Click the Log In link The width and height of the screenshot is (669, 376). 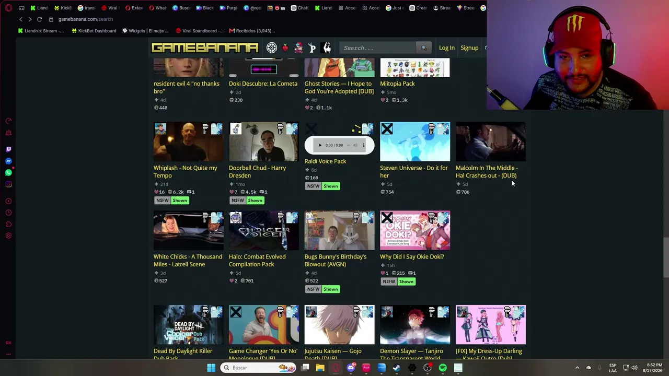click(447, 48)
